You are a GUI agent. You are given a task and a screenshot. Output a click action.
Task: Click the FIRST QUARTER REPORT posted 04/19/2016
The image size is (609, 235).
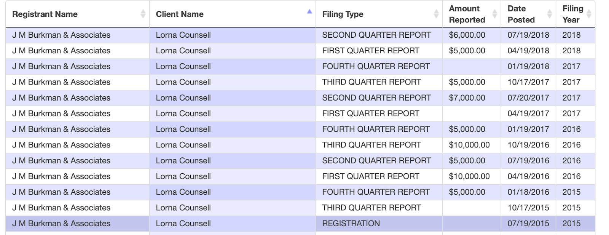[370, 176]
